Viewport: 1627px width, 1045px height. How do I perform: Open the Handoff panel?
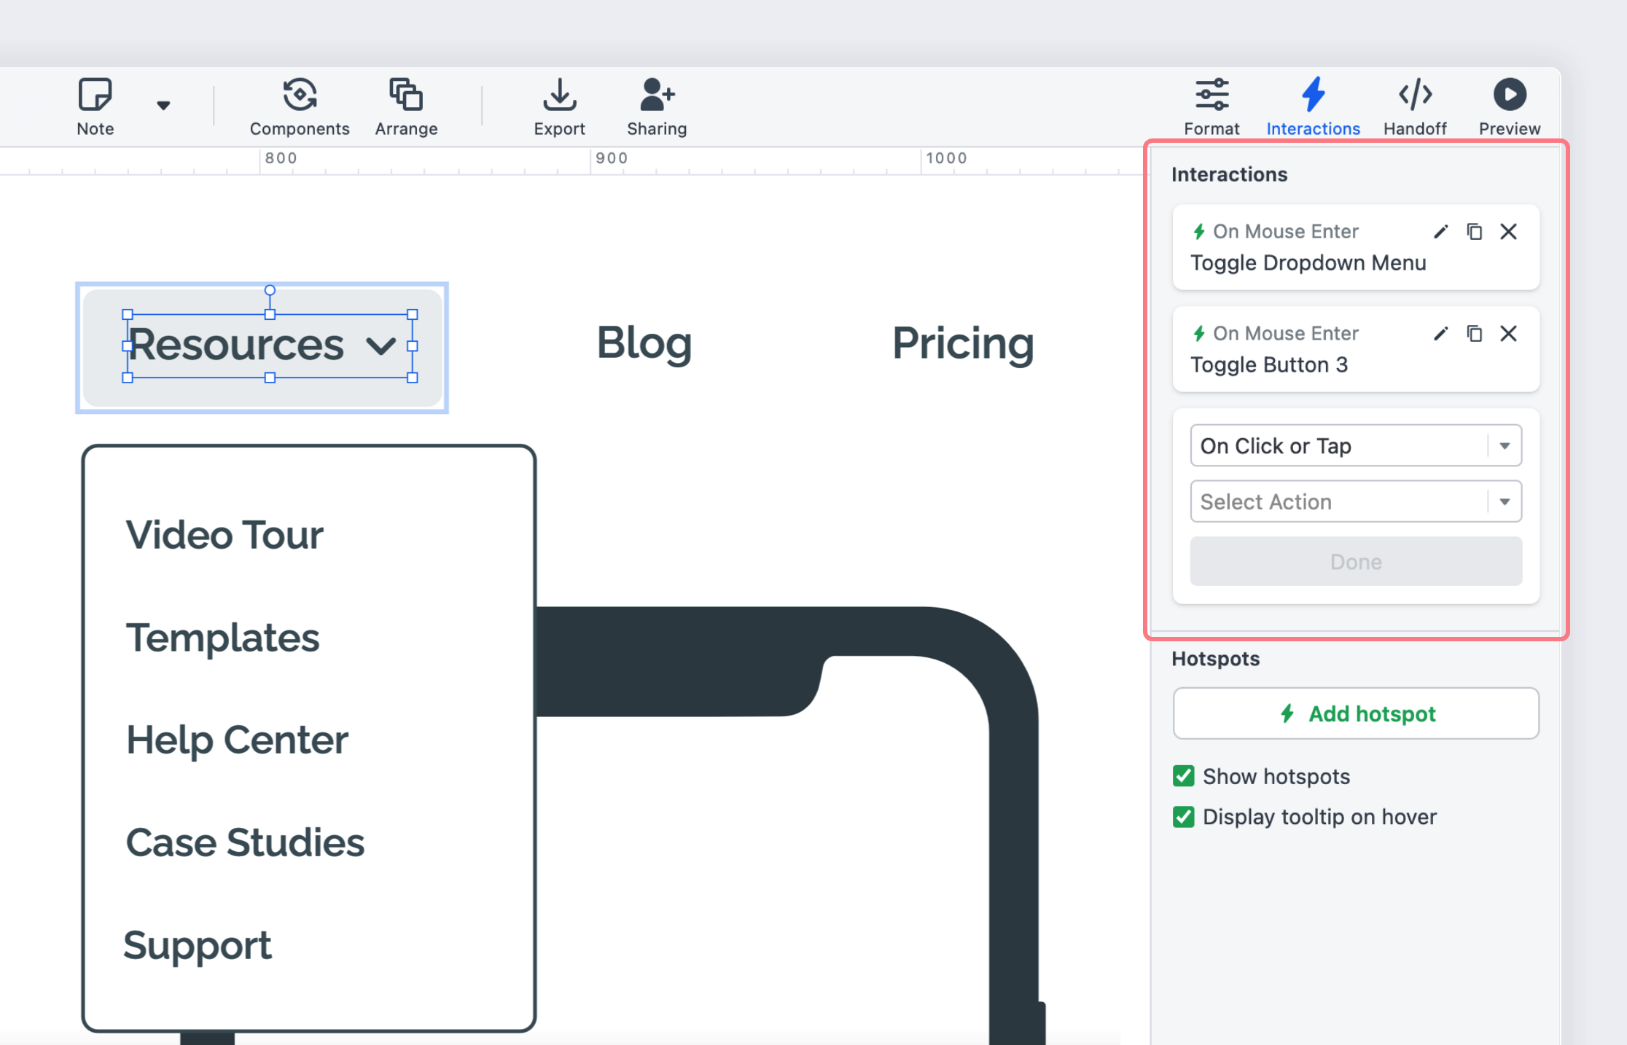[1415, 107]
